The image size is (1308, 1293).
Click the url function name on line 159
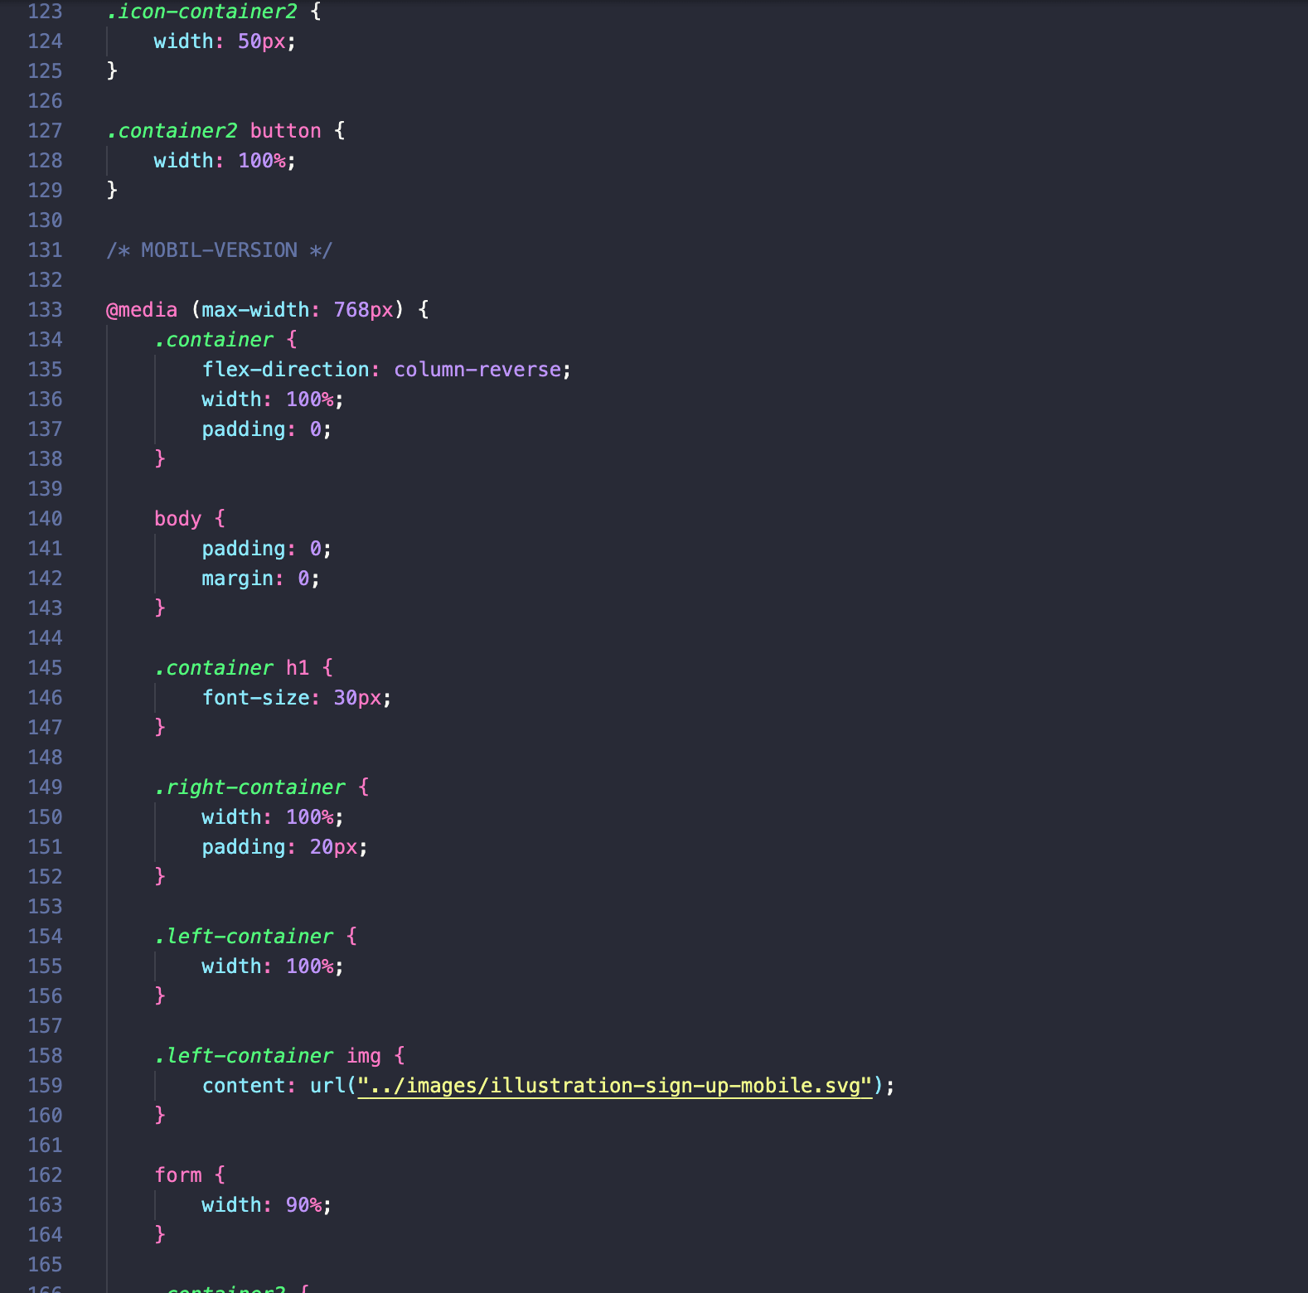click(x=327, y=1086)
